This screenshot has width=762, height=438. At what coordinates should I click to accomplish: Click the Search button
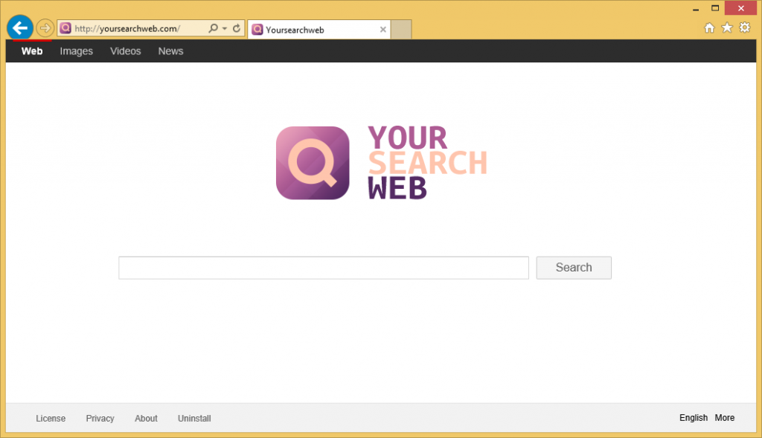pos(574,268)
